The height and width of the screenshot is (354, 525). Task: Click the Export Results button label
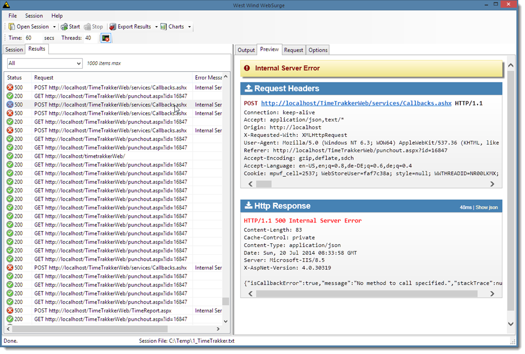[134, 27]
